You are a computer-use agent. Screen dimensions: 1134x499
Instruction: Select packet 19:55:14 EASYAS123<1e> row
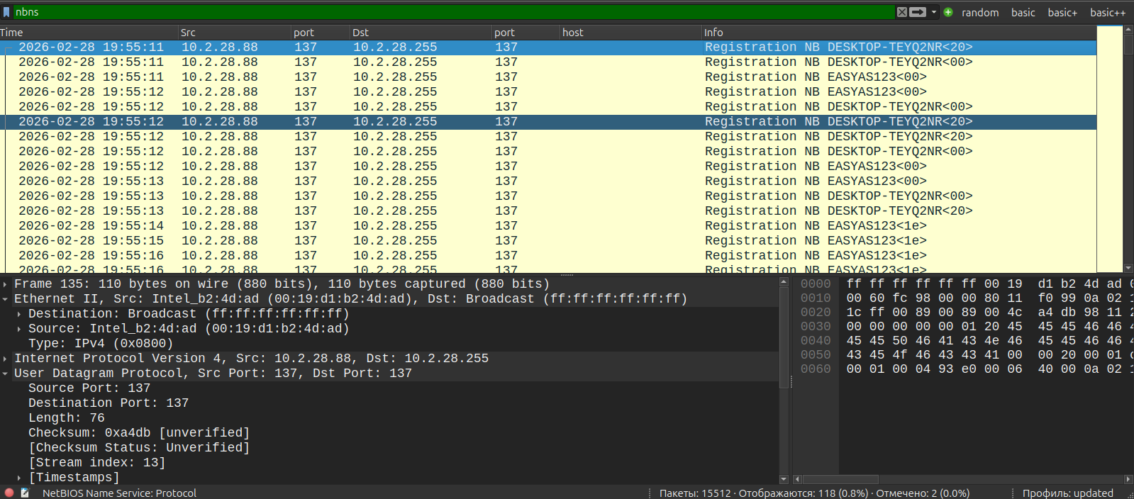click(x=548, y=226)
